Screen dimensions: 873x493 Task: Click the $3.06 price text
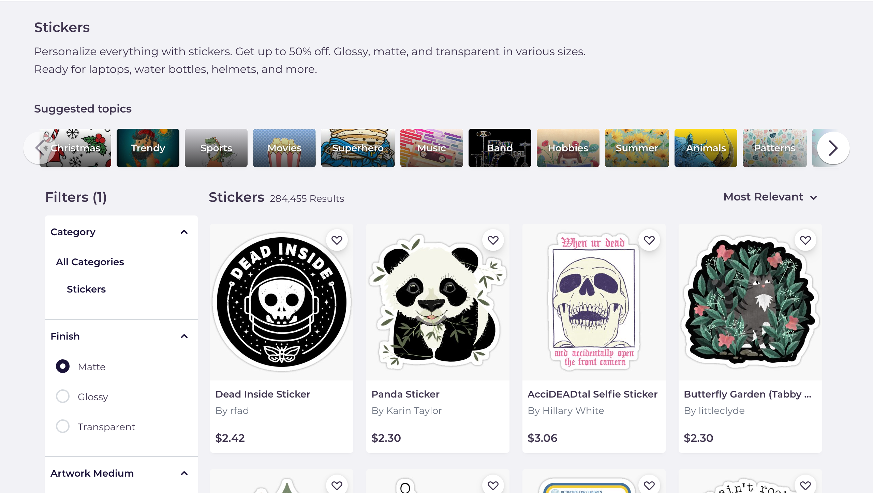(543, 438)
